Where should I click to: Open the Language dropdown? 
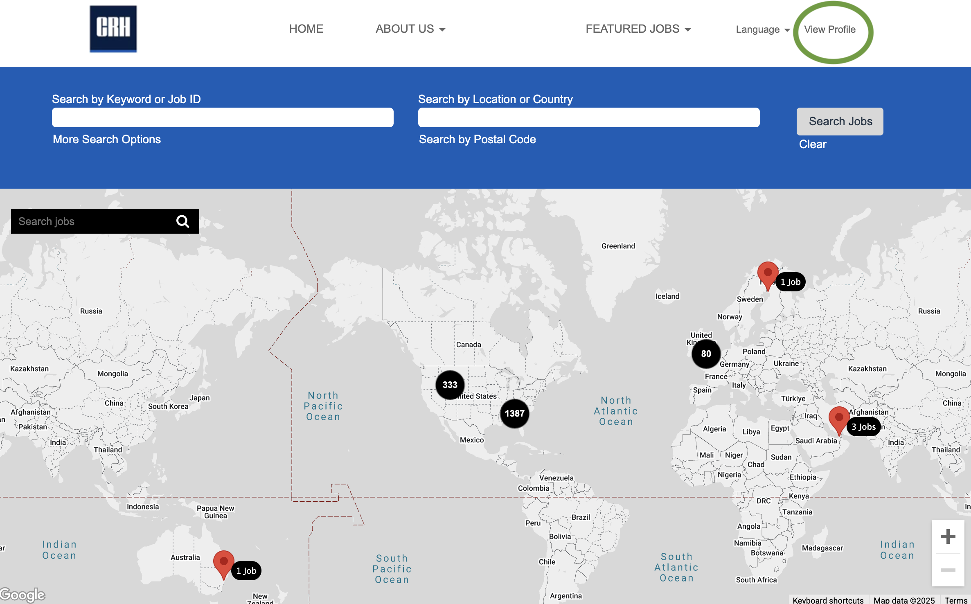(763, 29)
